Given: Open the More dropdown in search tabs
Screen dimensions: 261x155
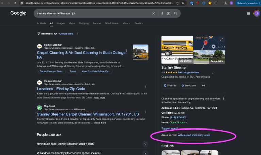Looking at the screenshot, I should click(x=126, y=23).
